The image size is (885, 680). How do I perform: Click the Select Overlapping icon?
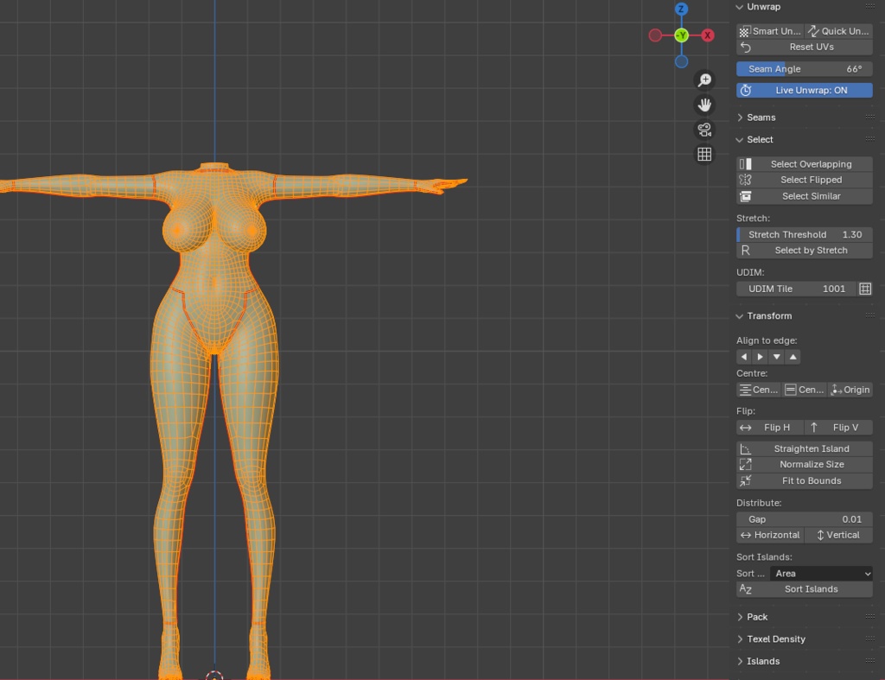click(746, 164)
